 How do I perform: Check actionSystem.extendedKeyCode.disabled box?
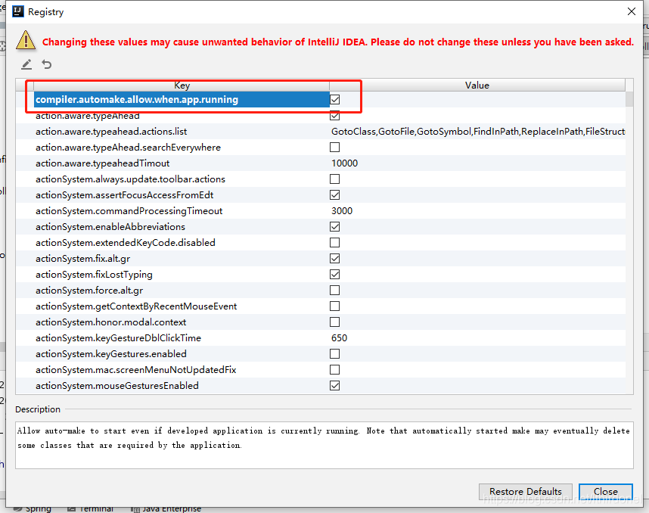(x=335, y=243)
